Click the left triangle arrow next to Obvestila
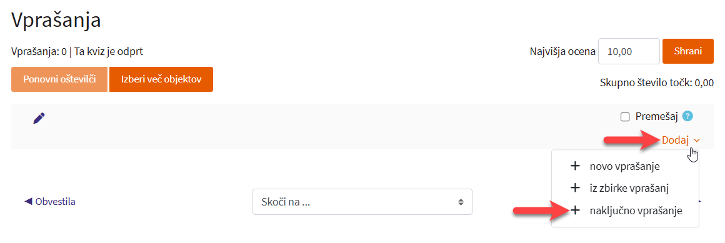The image size is (725, 243). pyautogui.click(x=28, y=201)
